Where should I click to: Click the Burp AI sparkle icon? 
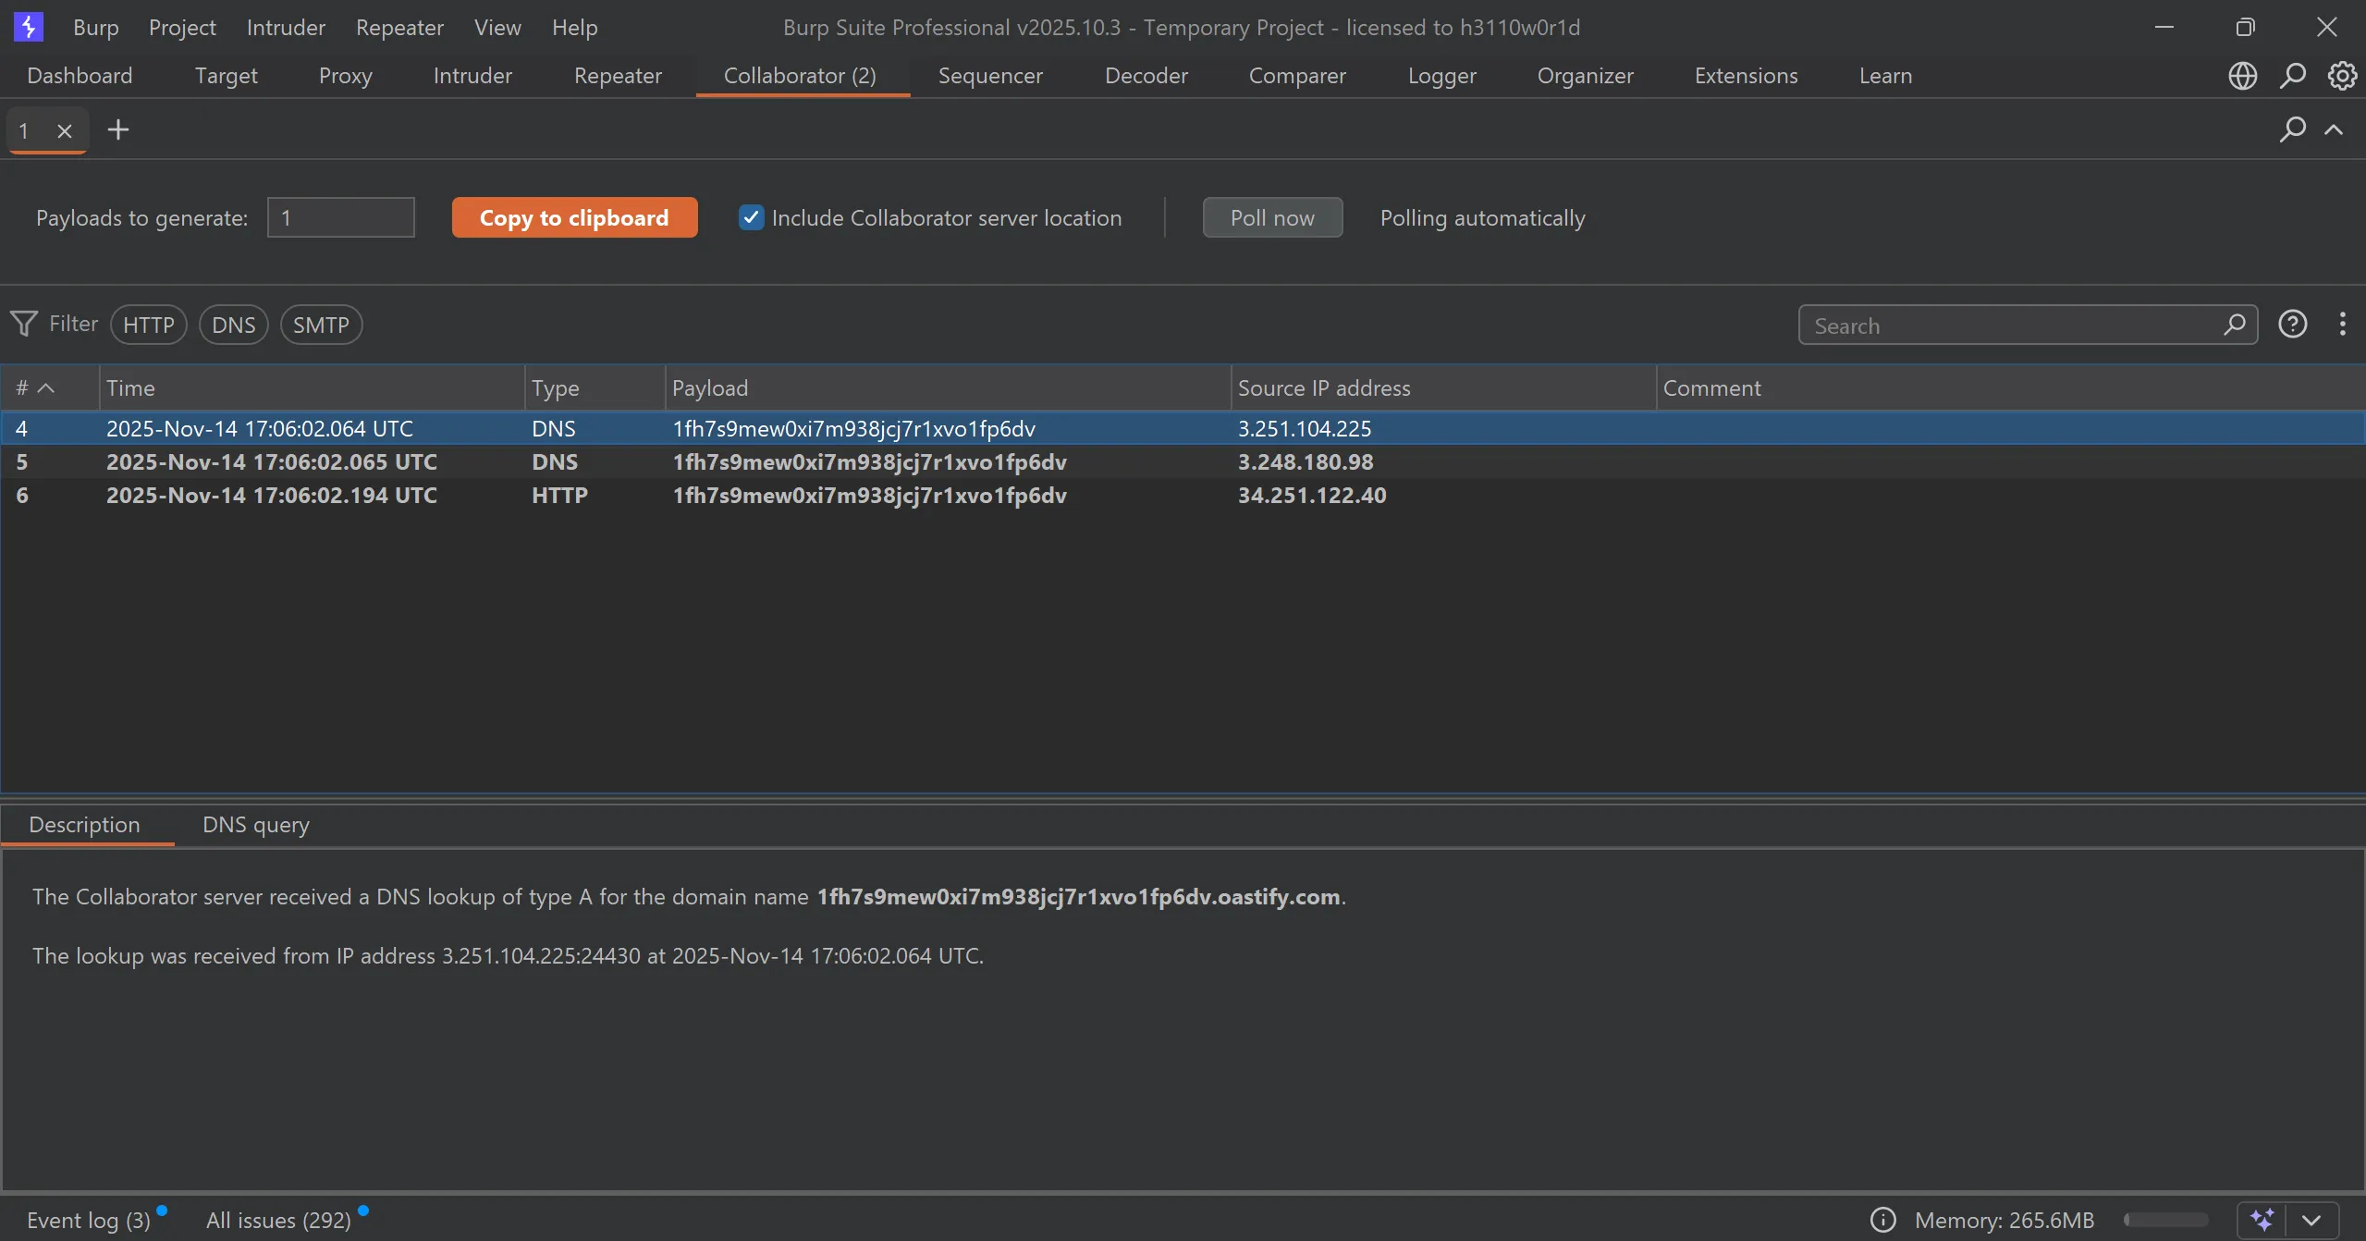pyautogui.click(x=2262, y=1220)
